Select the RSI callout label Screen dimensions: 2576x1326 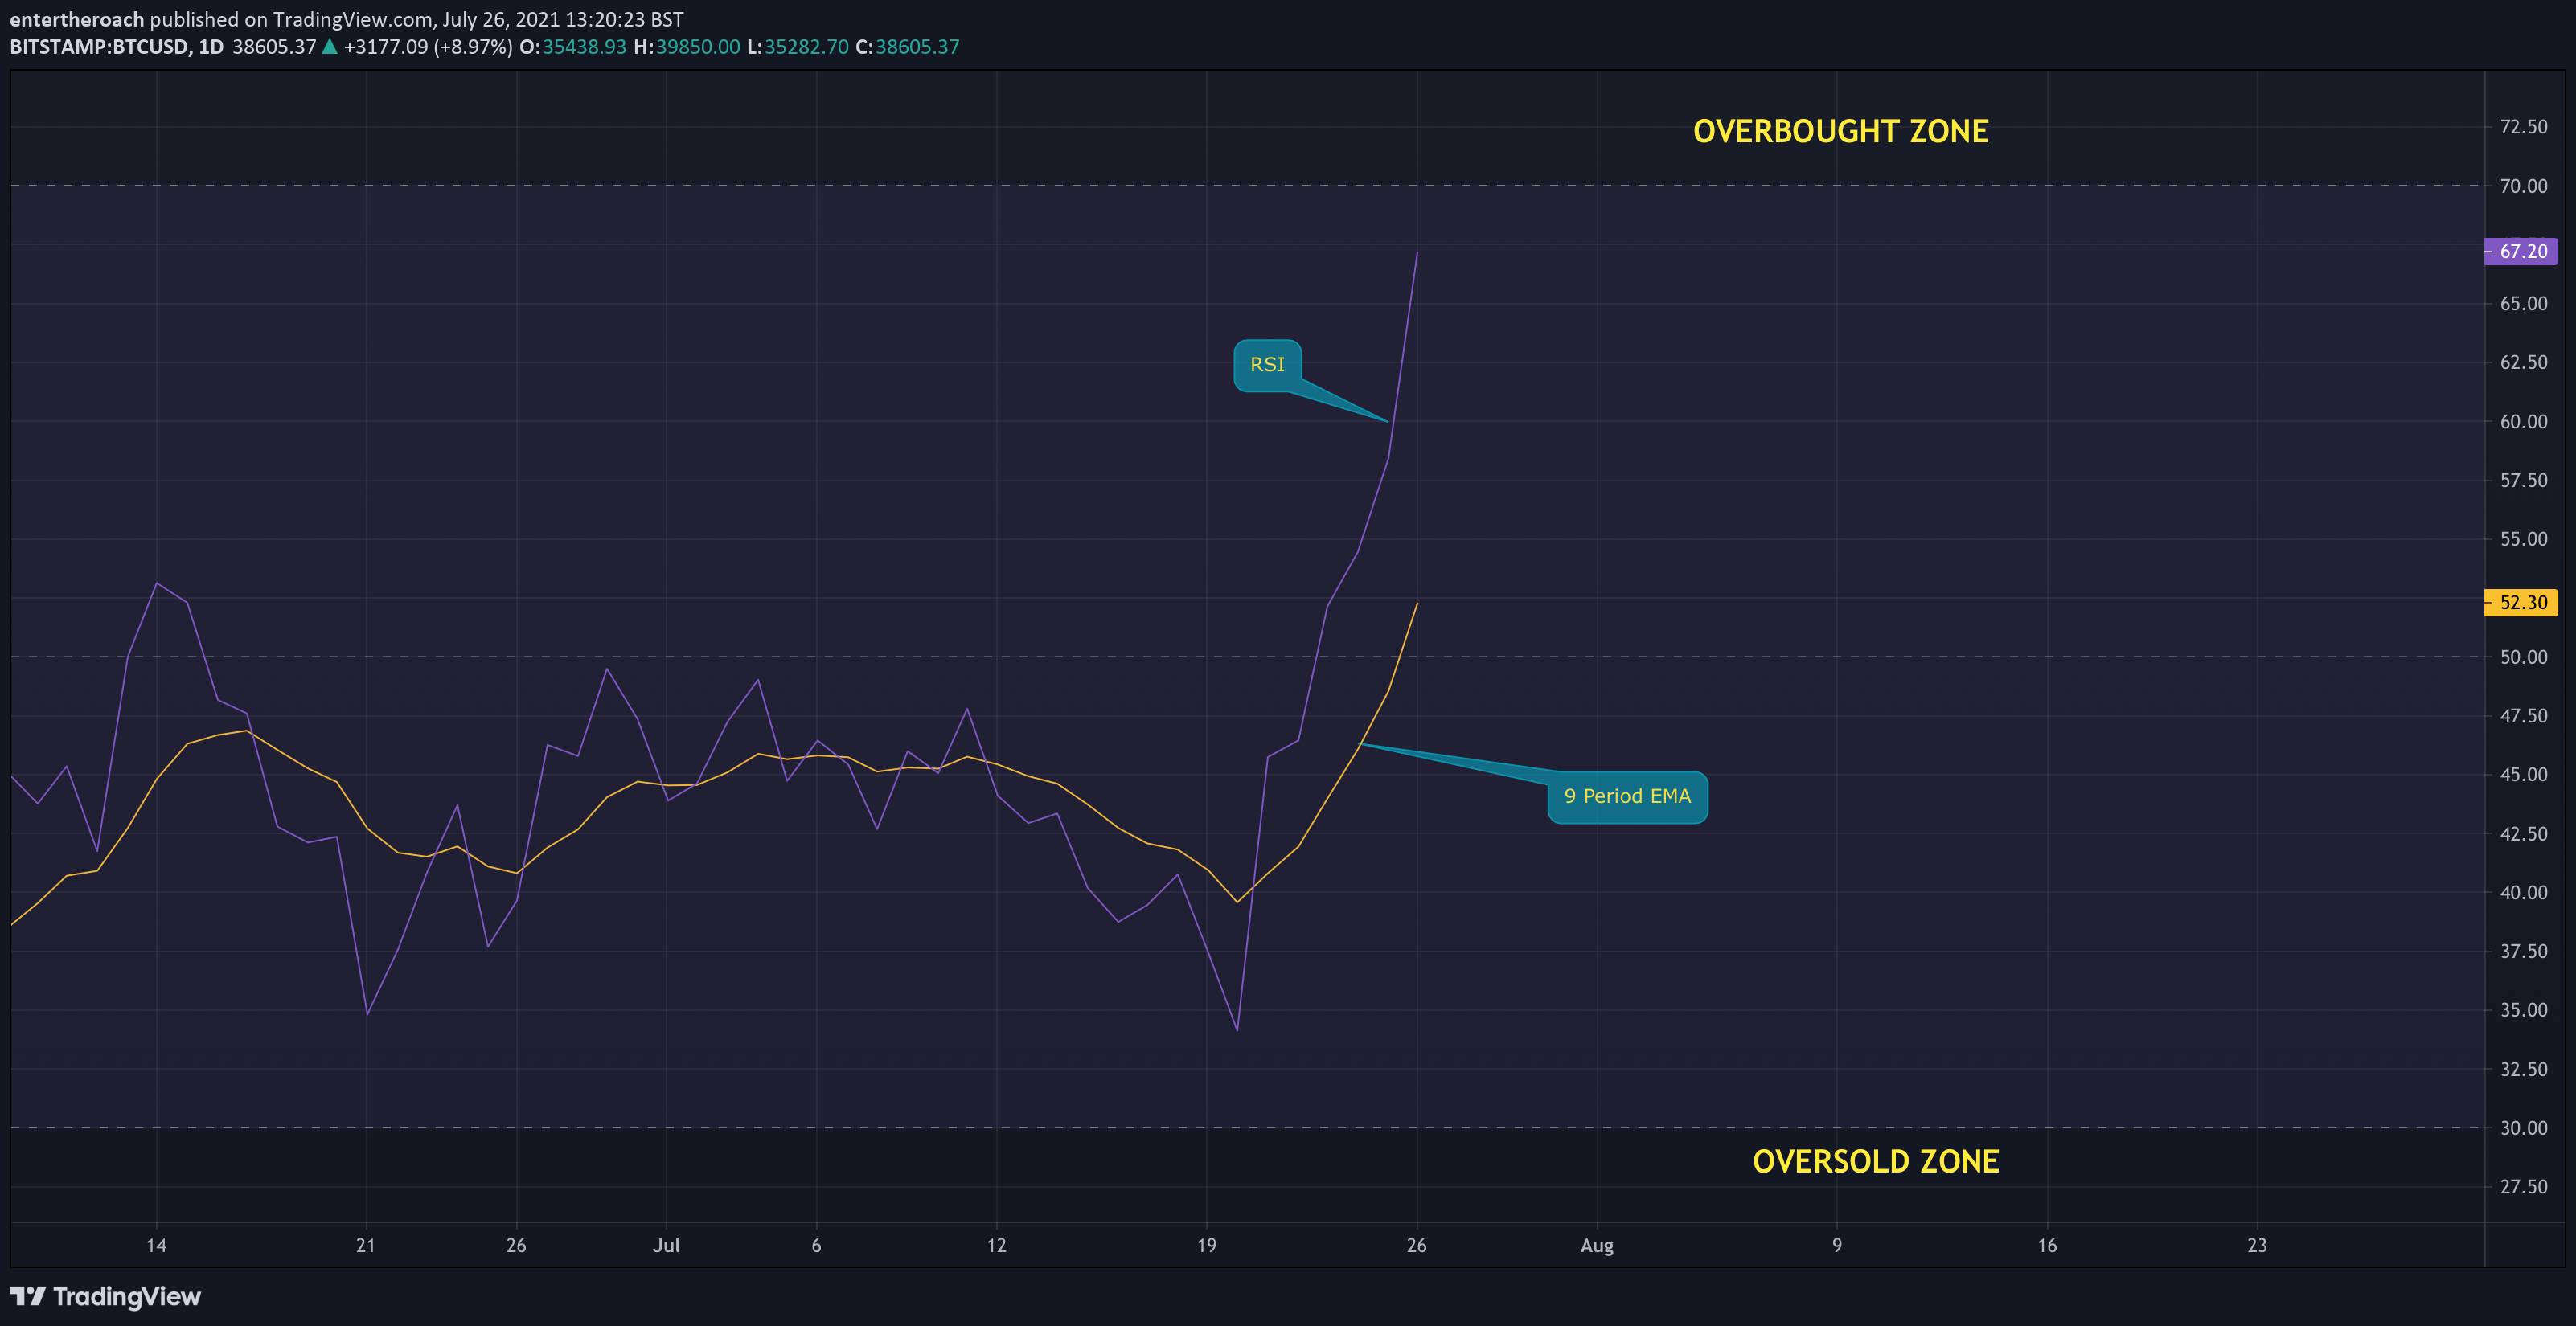[1267, 365]
